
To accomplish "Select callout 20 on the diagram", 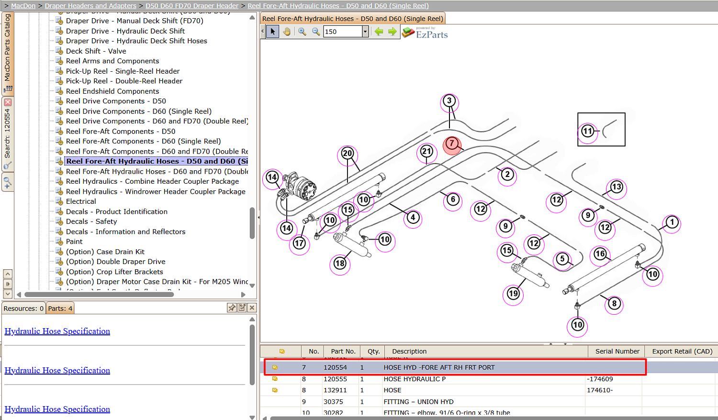I will 348,154.
